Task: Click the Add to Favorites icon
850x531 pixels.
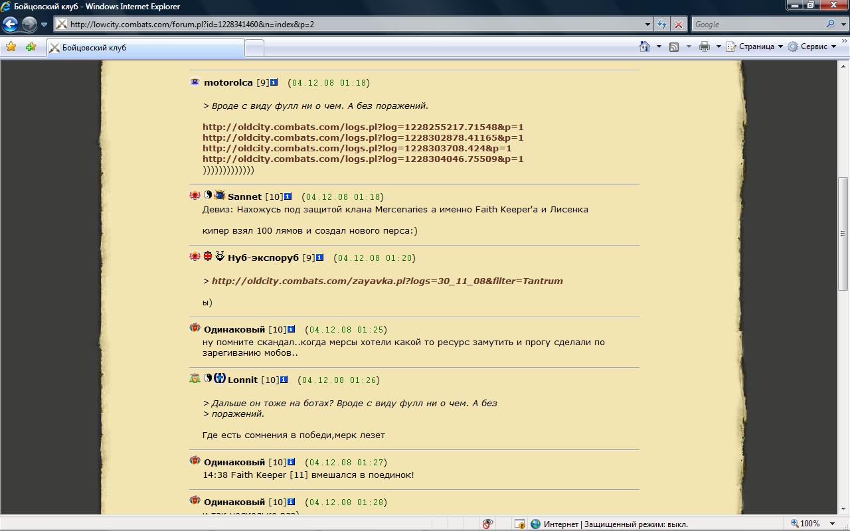Action: 31,47
